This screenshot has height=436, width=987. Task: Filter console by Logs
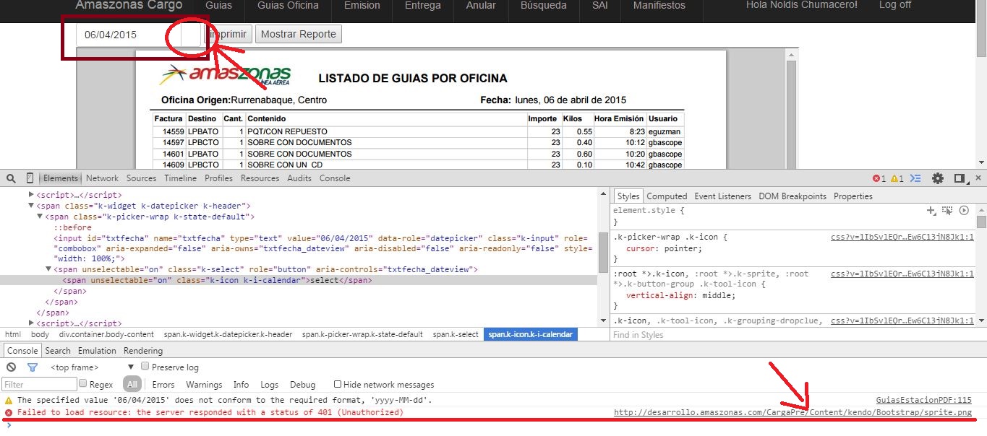coord(270,385)
